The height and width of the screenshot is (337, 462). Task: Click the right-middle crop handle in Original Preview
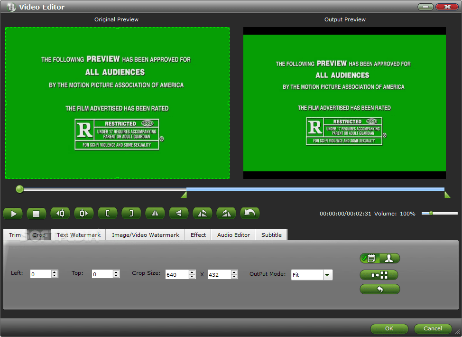(229, 103)
